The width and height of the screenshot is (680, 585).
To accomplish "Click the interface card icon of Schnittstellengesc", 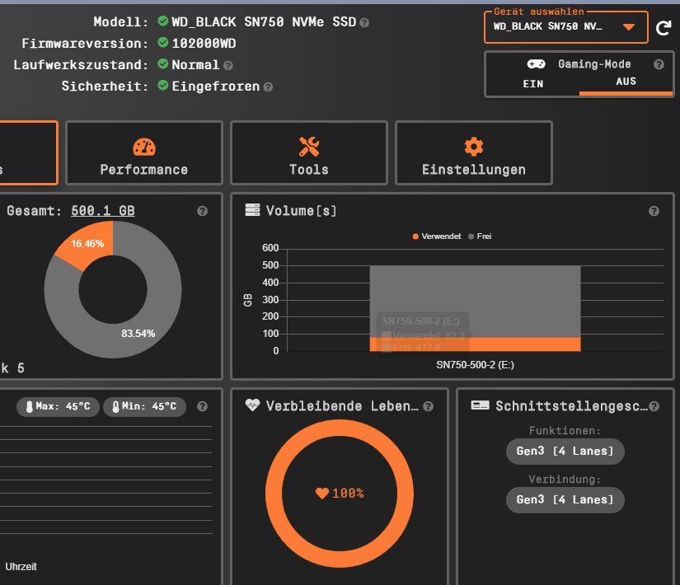I will tap(480, 405).
